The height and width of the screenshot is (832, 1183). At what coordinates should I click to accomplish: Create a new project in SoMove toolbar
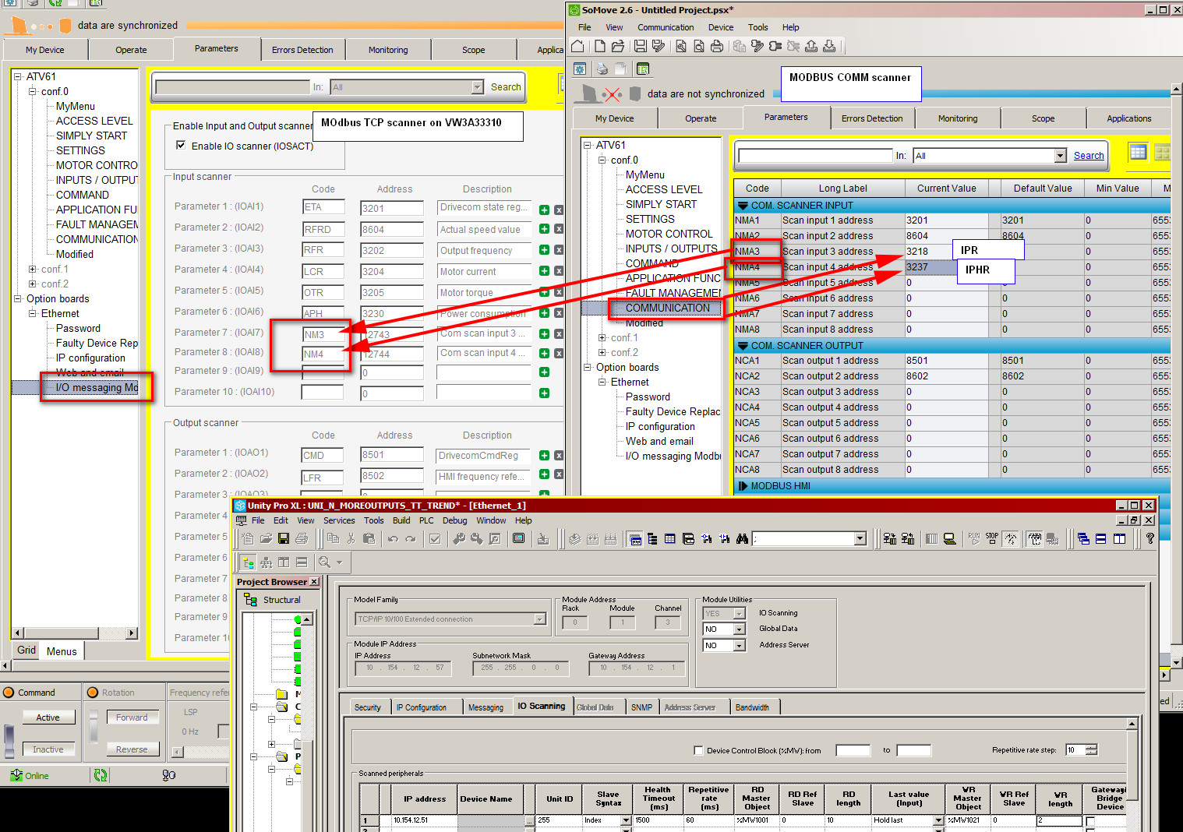pos(599,46)
